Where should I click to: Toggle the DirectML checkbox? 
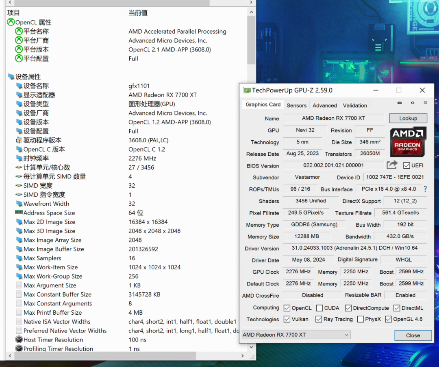[397, 308]
